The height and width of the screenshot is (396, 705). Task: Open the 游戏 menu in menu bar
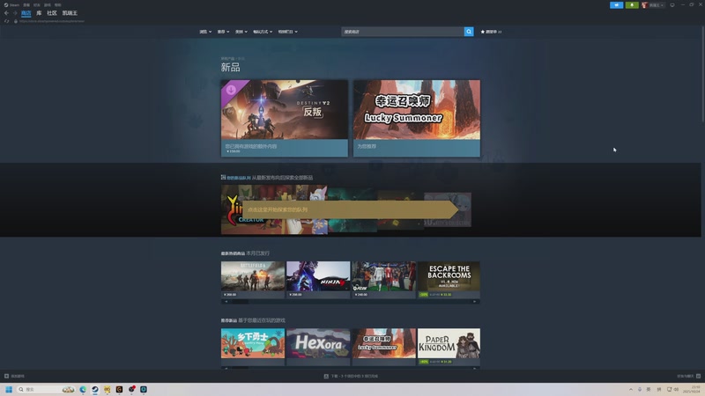48,5
